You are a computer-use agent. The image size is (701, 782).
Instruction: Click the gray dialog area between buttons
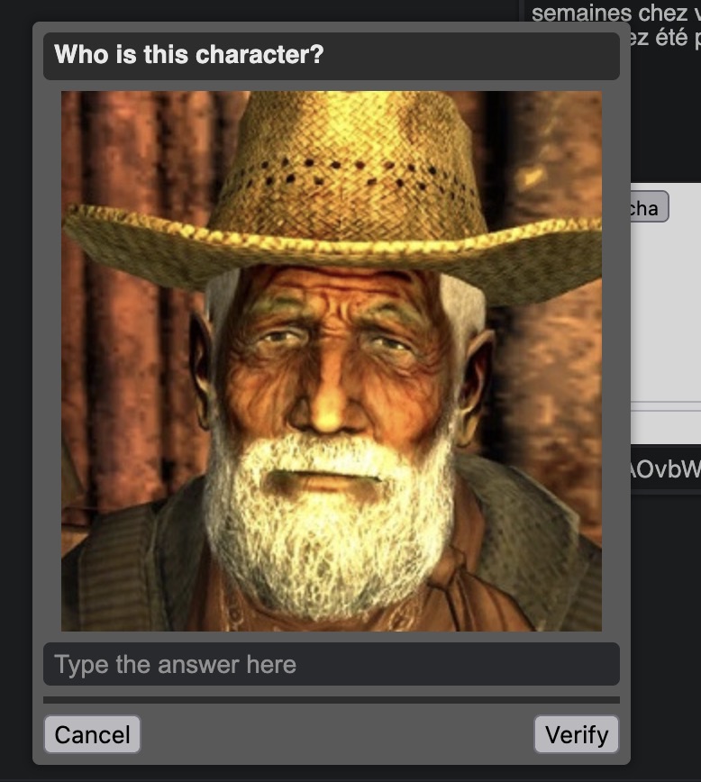pos(337,734)
